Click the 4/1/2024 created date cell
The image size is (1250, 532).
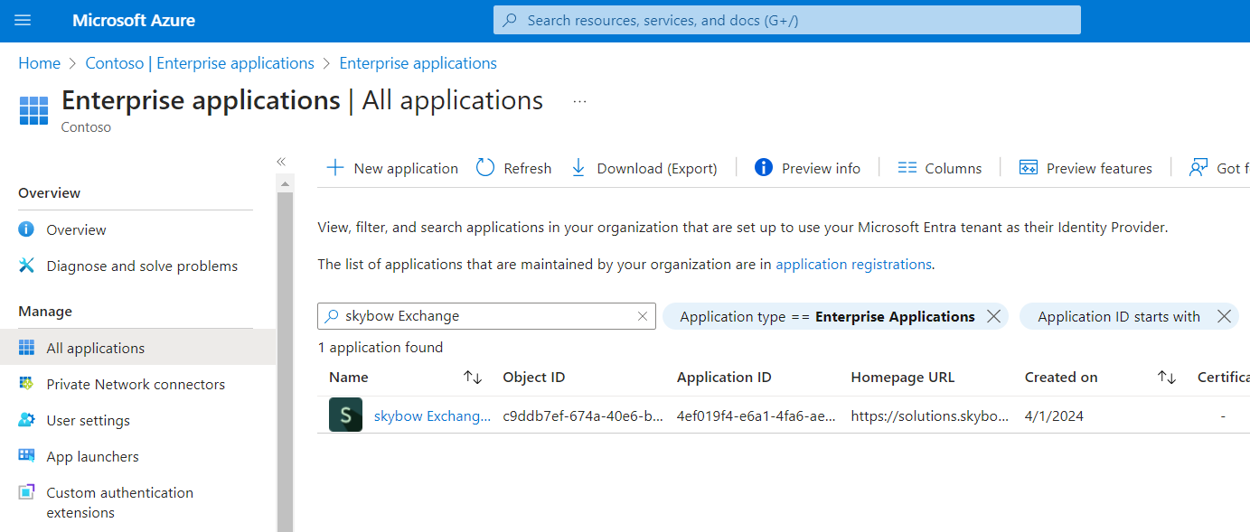(1054, 416)
